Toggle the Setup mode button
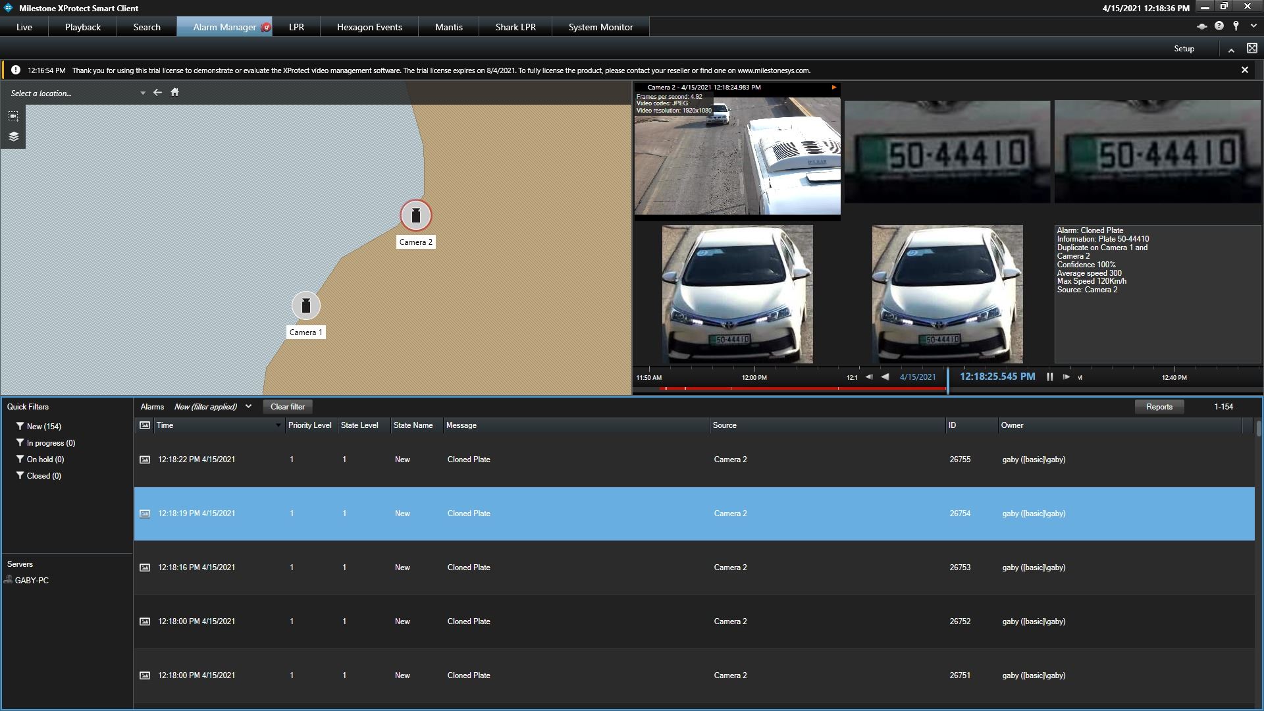Image resolution: width=1264 pixels, height=711 pixels. pyautogui.click(x=1184, y=49)
